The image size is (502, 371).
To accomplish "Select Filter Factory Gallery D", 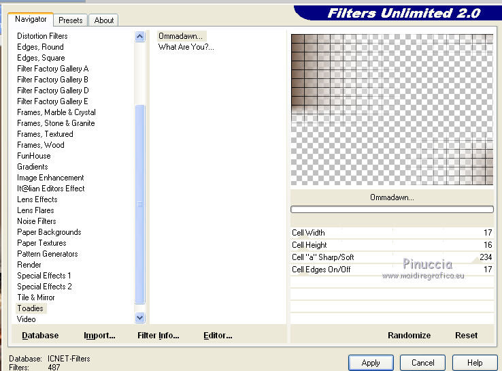I will point(53,91).
